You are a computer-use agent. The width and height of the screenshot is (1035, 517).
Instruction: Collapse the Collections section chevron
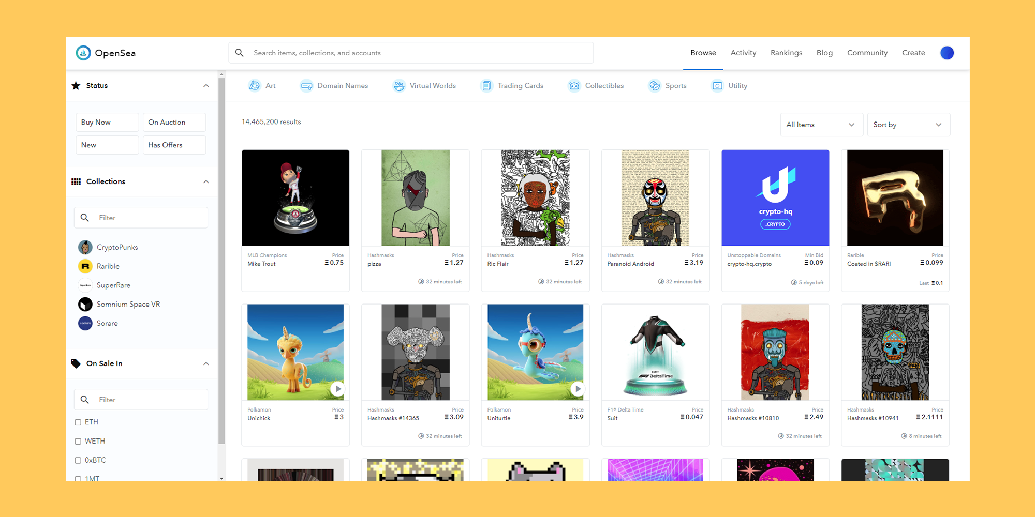(206, 181)
